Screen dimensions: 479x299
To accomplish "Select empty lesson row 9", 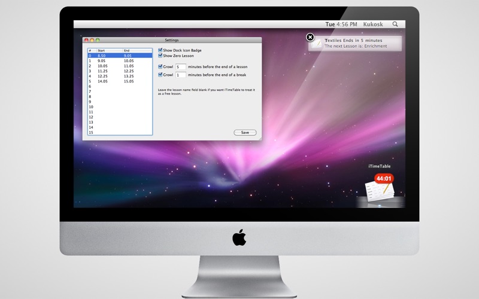I will (120, 102).
